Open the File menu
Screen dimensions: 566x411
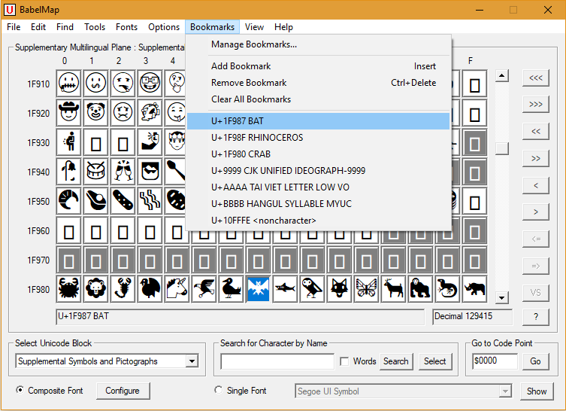14,27
